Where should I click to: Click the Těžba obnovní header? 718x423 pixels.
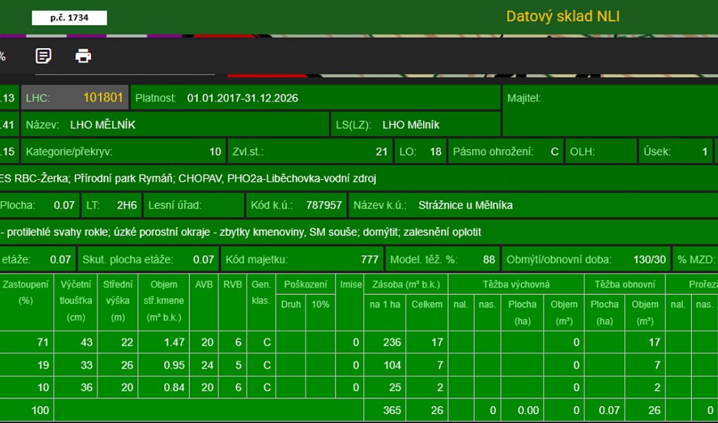(625, 284)
